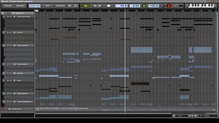
Task: Switch to the EDIT tab
Action: coord(48,6)
